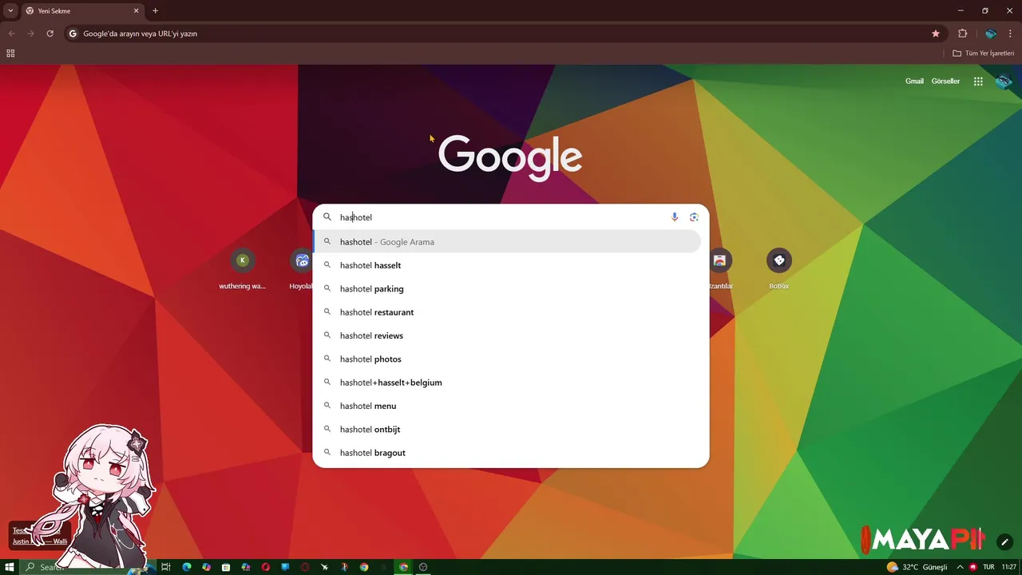Image resolution: width=1022 pixels, height=575 pixels.
Task: Search by image with Google Lens icon
Action: point(694,217)
